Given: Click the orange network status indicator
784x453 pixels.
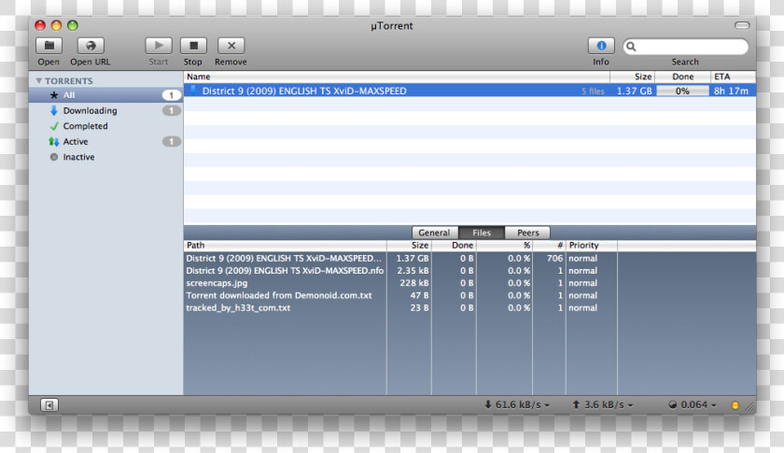Looking at the screenshot, I should (735, 405).
